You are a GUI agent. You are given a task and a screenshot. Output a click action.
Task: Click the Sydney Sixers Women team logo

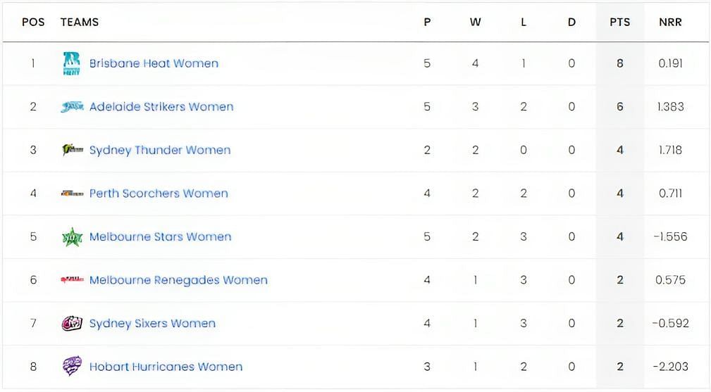72,323
